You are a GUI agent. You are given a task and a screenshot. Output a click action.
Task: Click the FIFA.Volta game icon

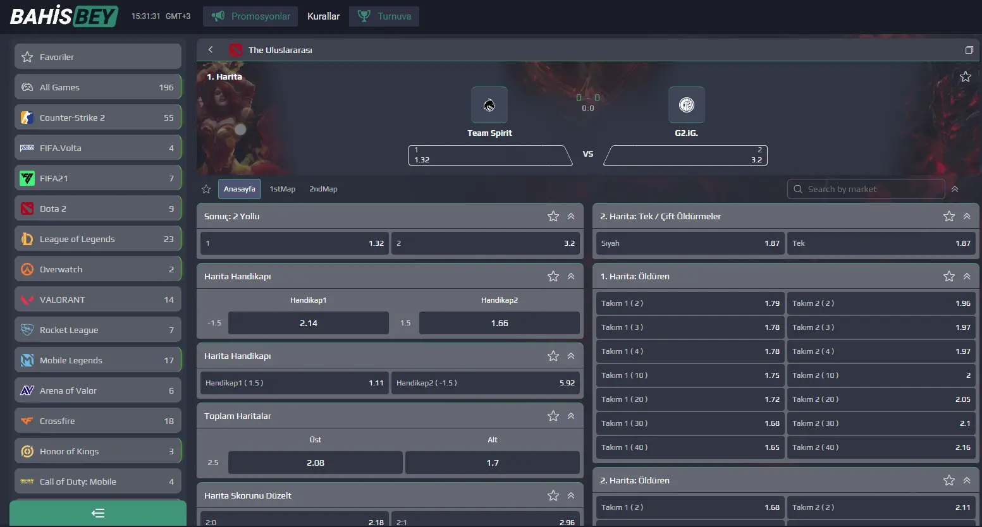point(27,148)
